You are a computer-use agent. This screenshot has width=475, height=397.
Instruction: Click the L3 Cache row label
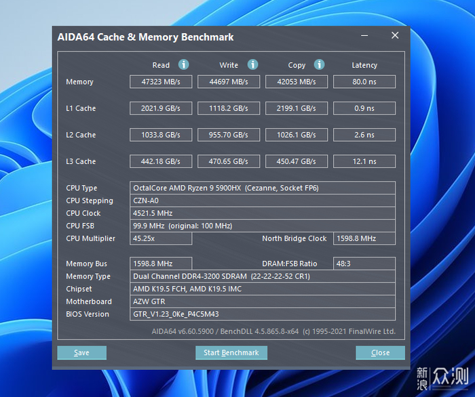coord(81,161)
